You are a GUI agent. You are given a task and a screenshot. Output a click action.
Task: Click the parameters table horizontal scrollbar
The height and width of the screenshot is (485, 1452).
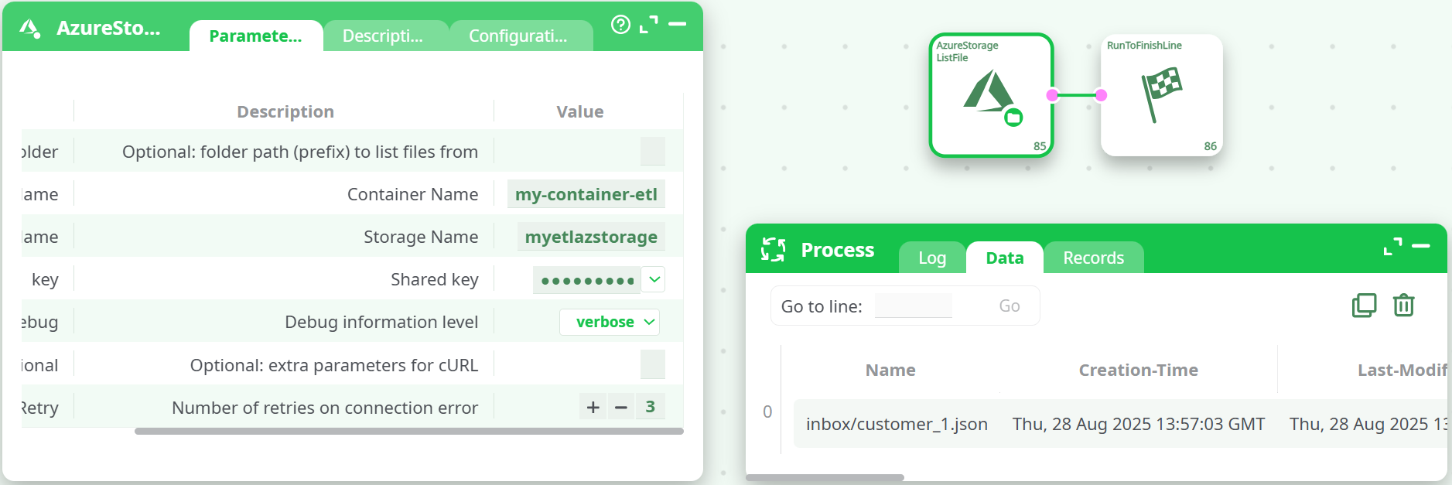(408, 432)
